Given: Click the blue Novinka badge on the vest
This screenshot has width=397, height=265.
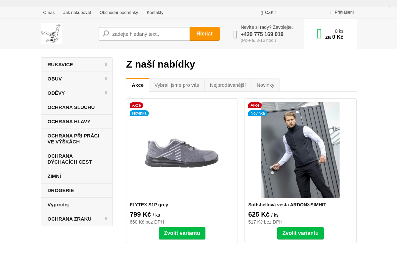Looking at the screenshot, I should [257, 113].
